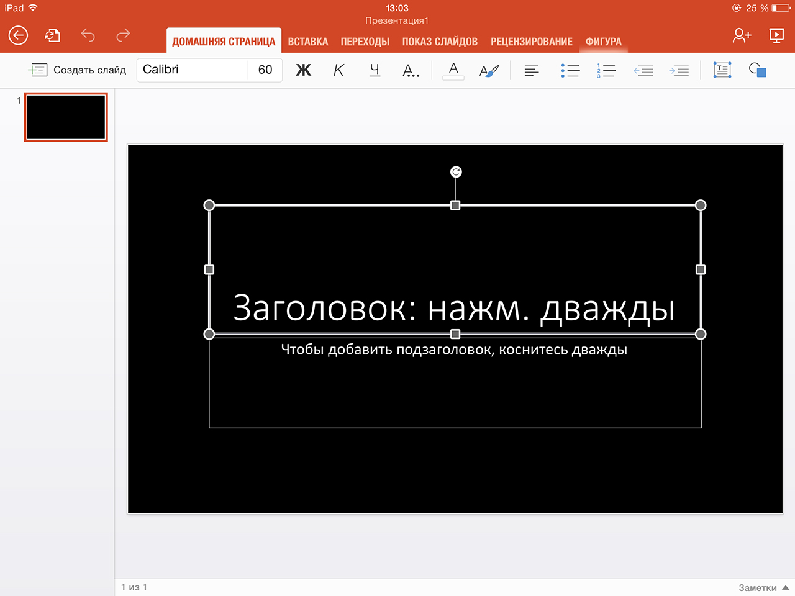795x596 pixels.
Task: Open the share with people icon
Action: click(742, 35)
